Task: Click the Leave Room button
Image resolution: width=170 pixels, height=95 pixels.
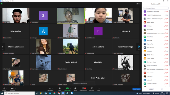Action: coord(136,89)
